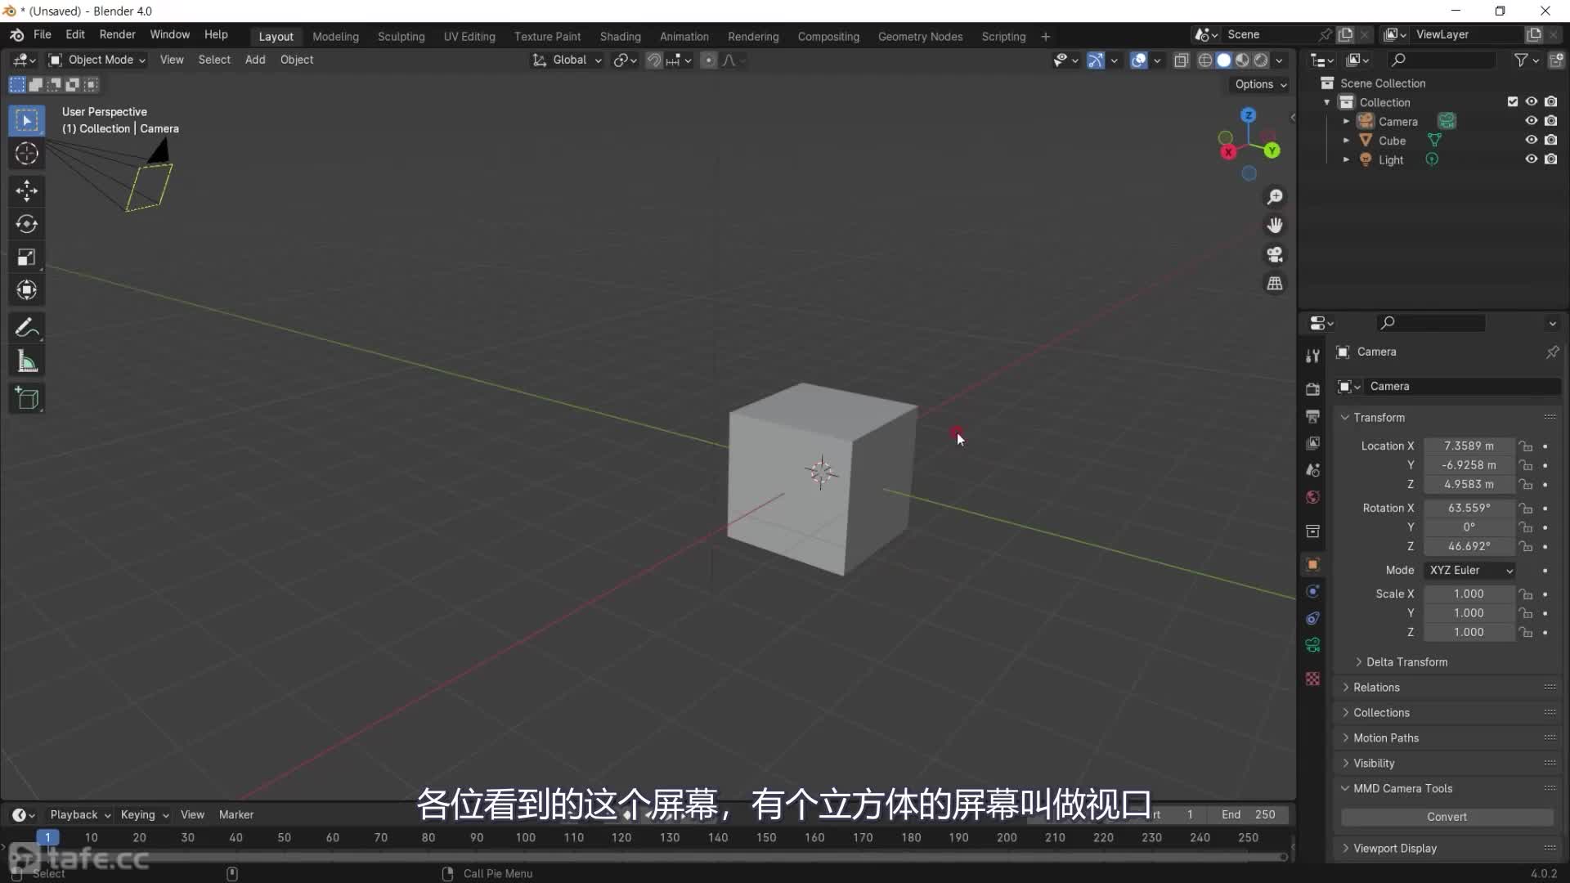Uncheck Collection exclude checkbox
Image resolution: width=1570 pixels, height=883 pixels.
pyautogui.click(x=1512, y=102)
